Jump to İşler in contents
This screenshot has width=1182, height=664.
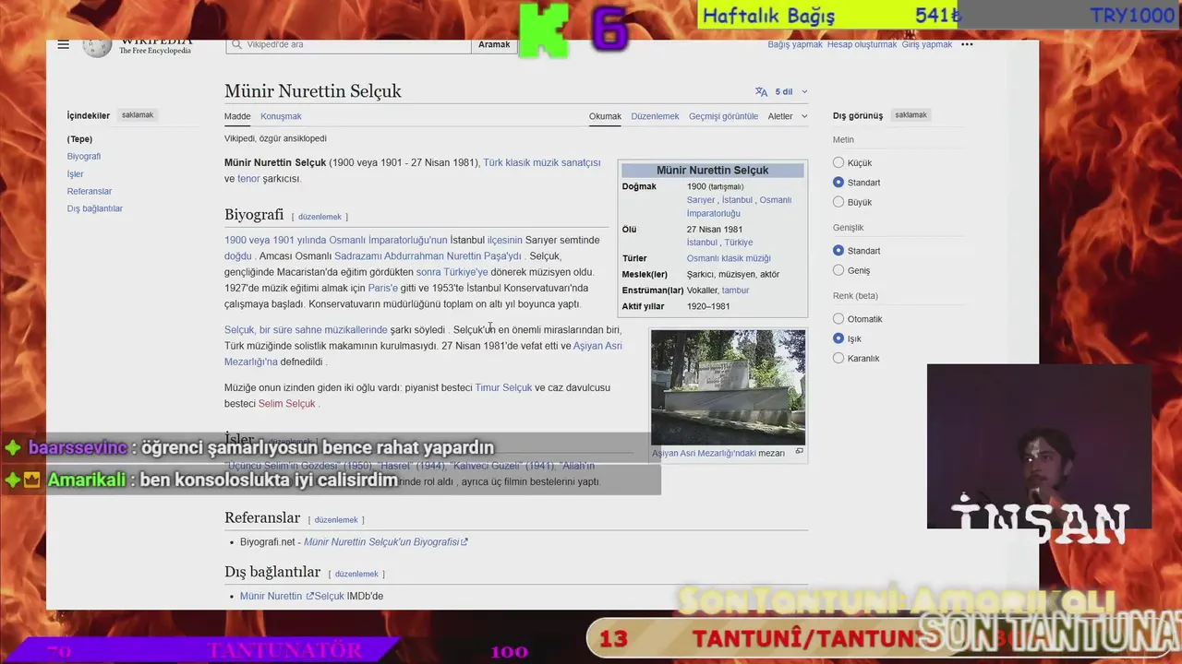(75, 174)
